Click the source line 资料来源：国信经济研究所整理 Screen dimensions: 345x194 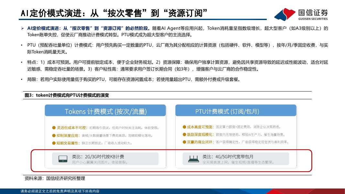(55, 178)
